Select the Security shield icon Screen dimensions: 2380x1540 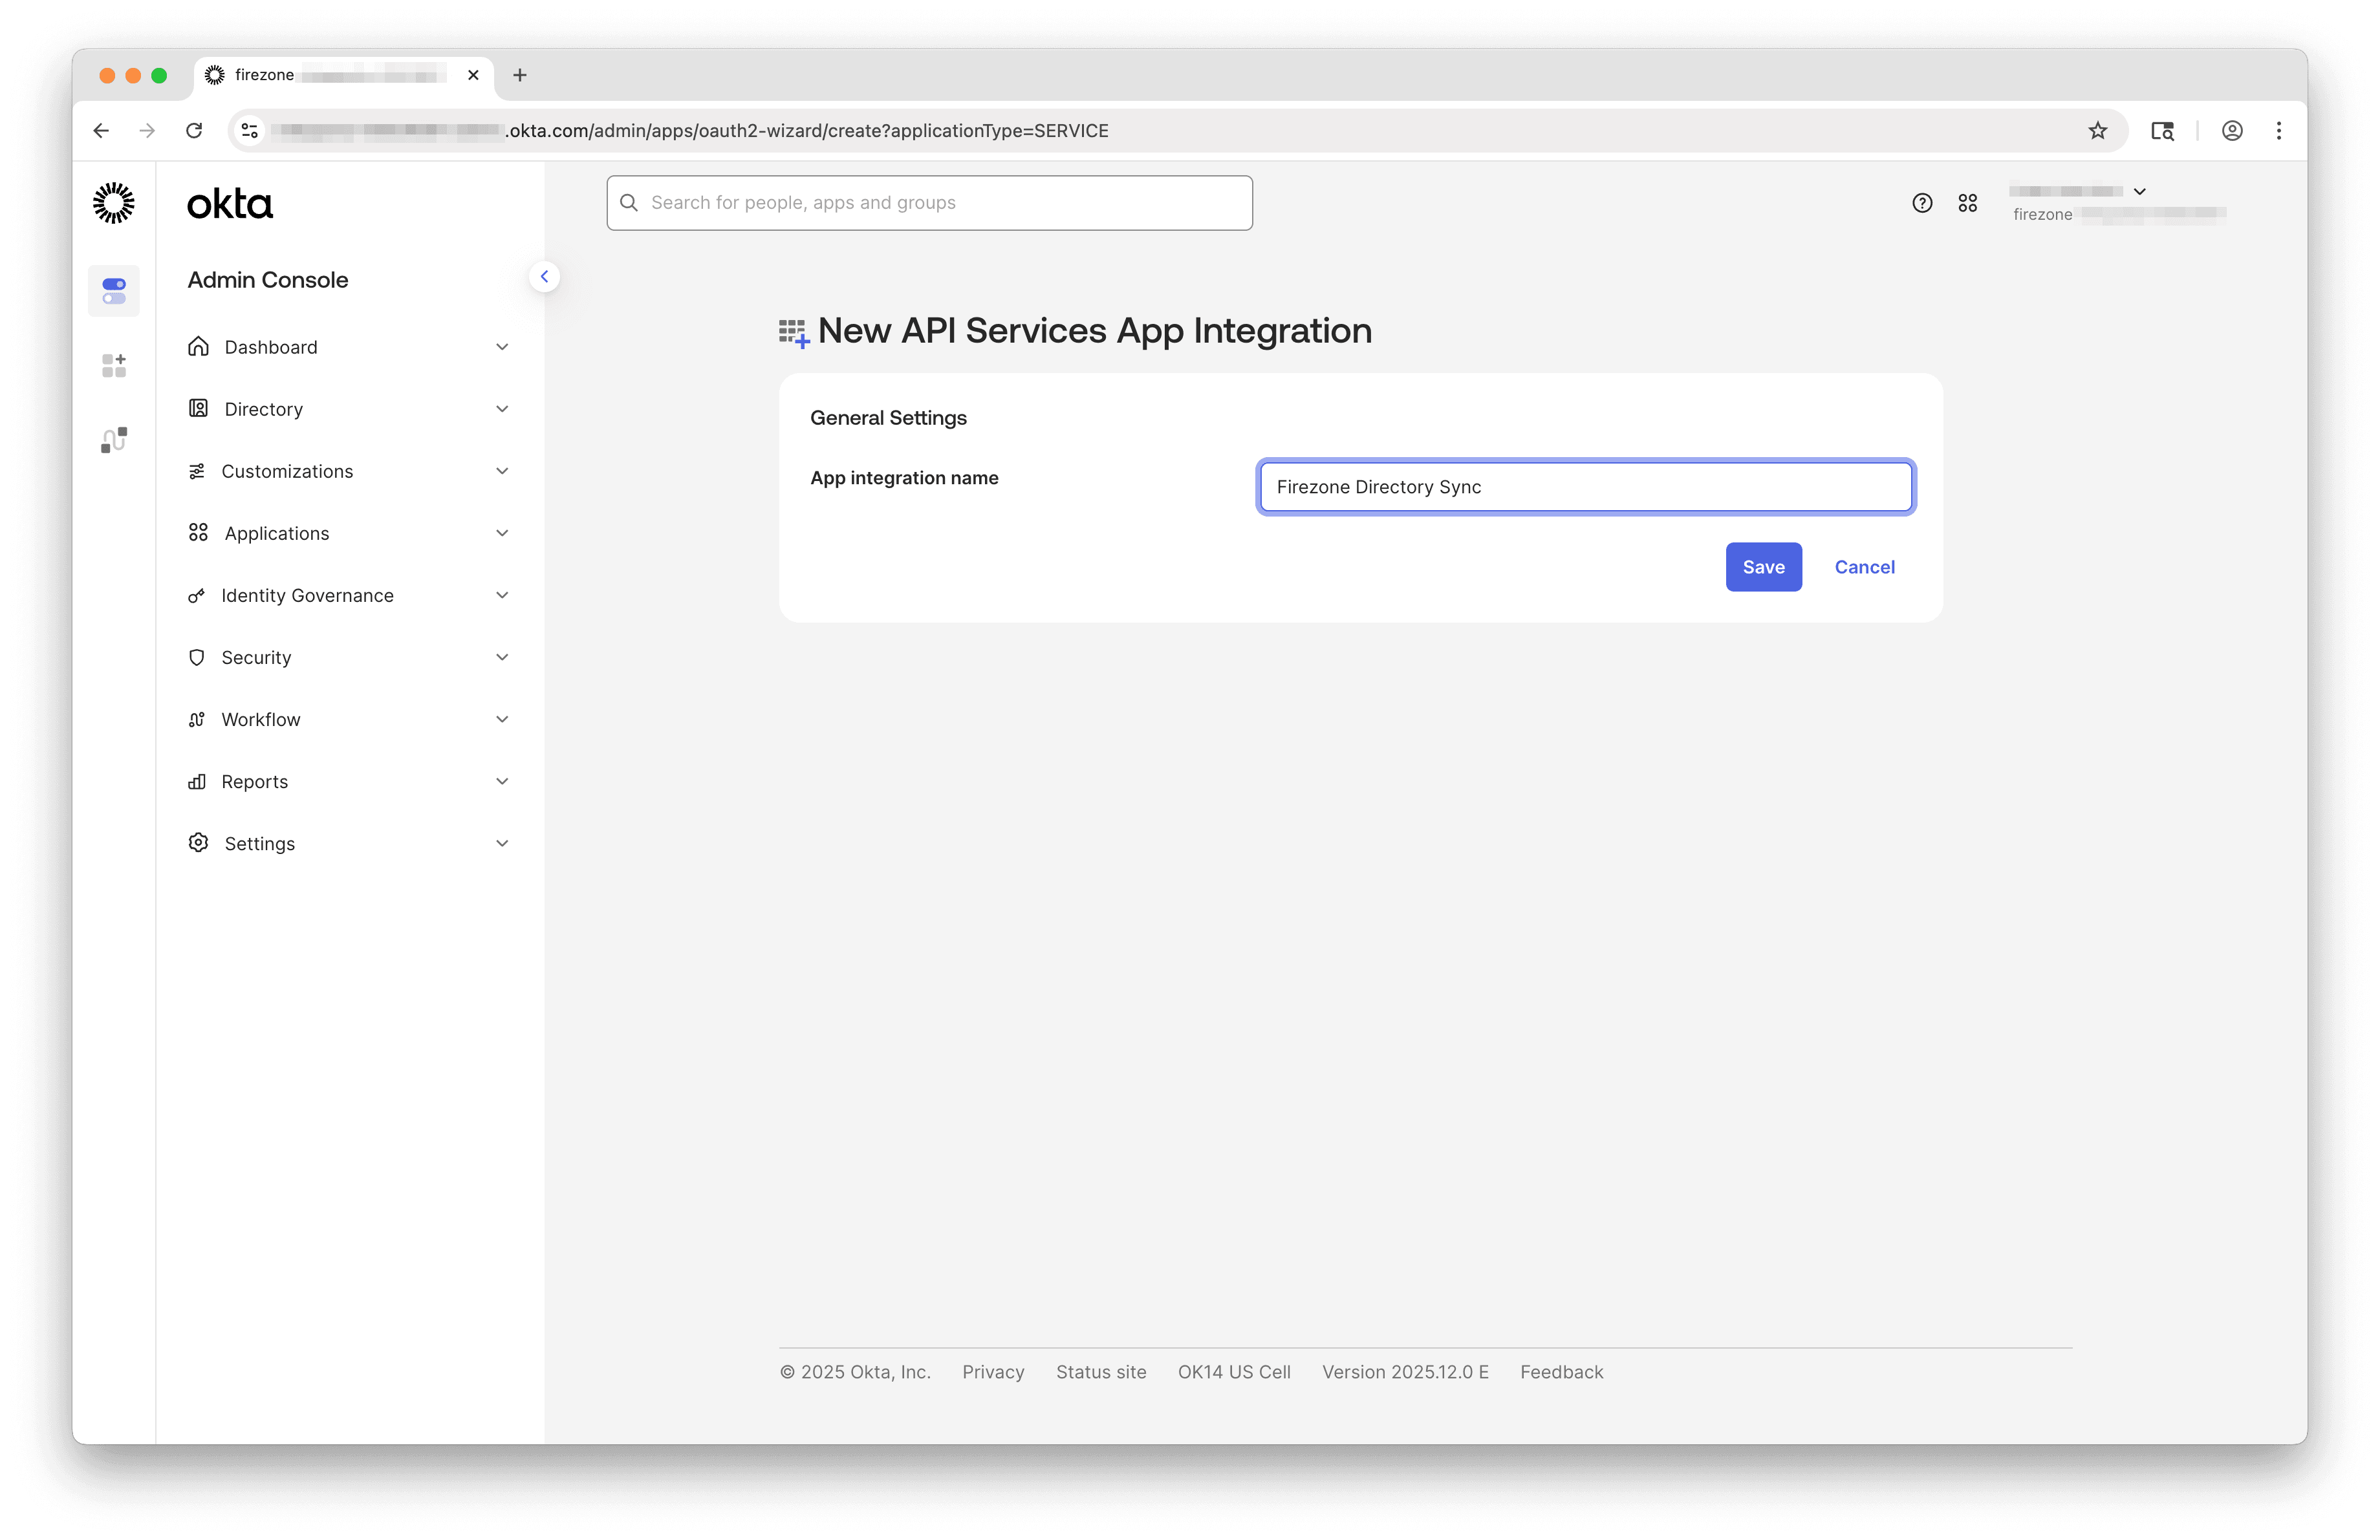[197, 657]
